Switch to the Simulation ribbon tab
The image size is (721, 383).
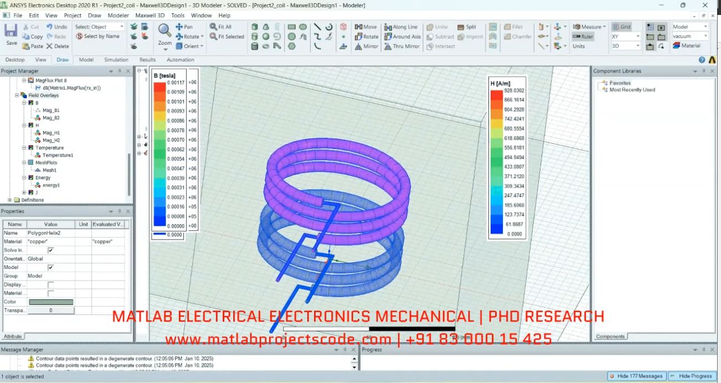116,60
